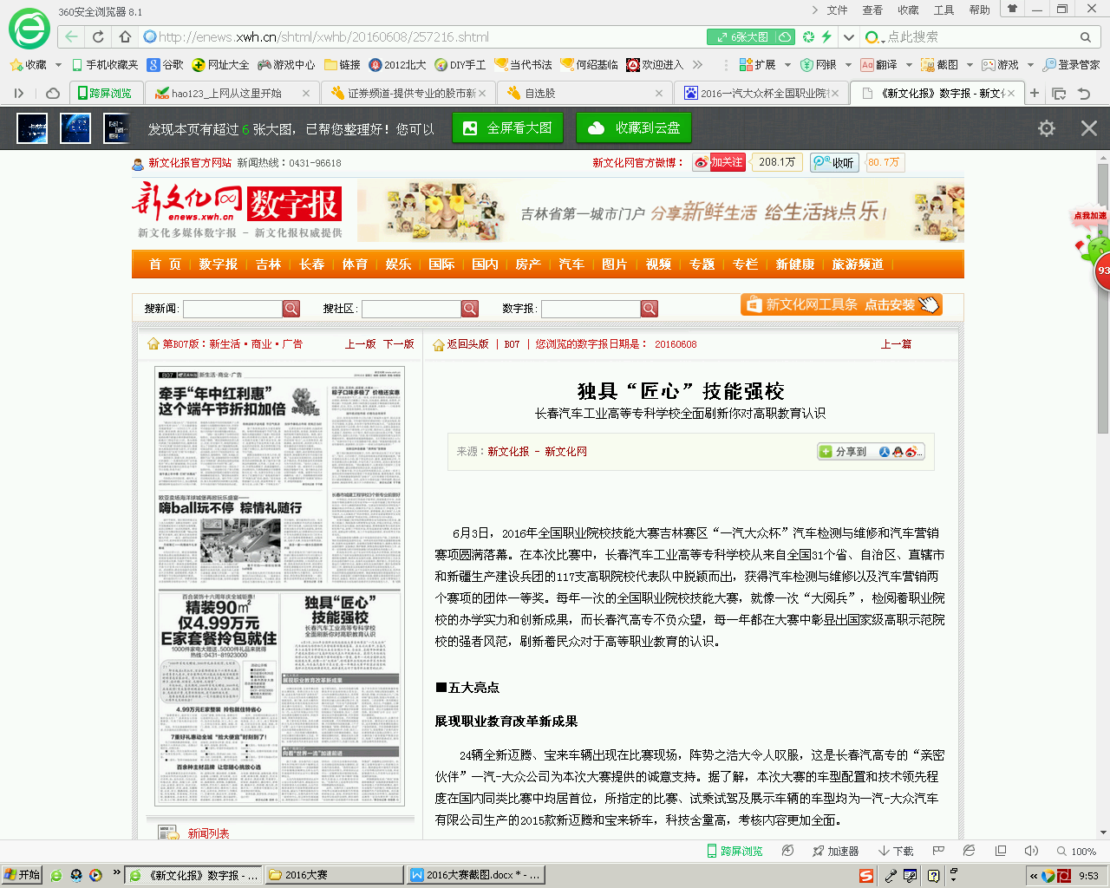Expand the 收藏 favorites dropdown arrow
The width and height of the screenshot is (1110, 888).
tap(58, 65)
